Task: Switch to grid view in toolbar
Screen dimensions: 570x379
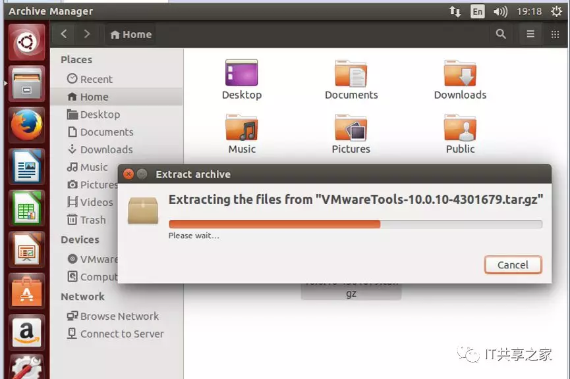Action: pos(555,34)
